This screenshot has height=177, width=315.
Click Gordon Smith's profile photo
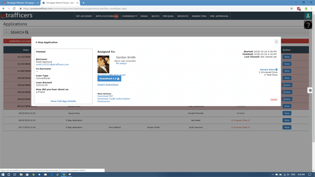click(103, 64)
